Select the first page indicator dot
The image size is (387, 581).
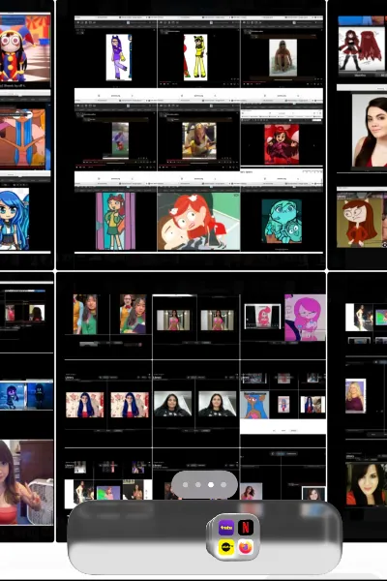185,485
